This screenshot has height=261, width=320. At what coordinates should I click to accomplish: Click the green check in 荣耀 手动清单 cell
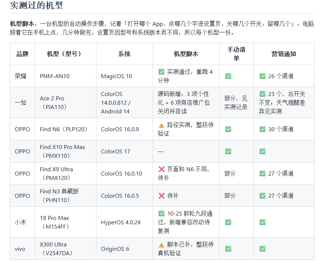coord(228,76)
